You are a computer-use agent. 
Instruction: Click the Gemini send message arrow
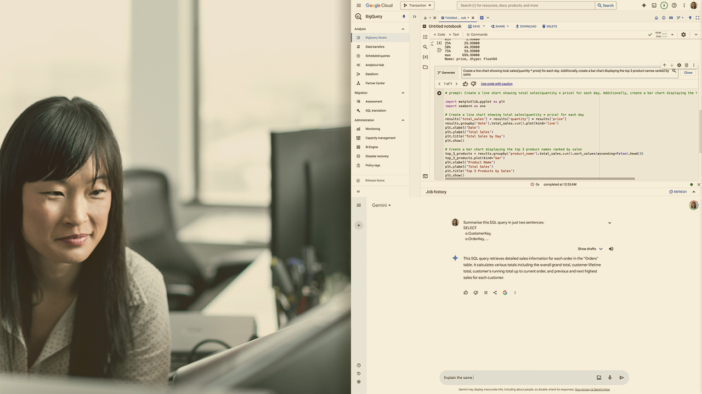pyautogui.click(x=621, y=378)
